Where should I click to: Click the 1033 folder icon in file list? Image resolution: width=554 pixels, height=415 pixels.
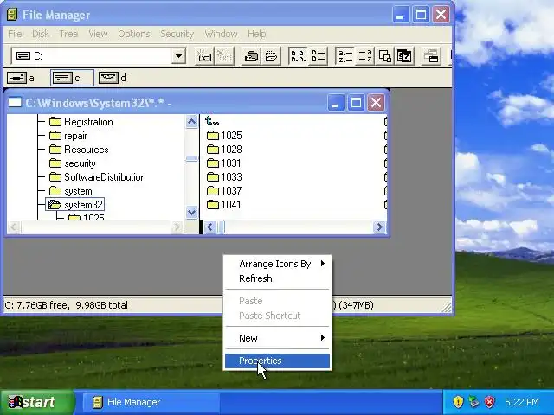coord(213,176)
